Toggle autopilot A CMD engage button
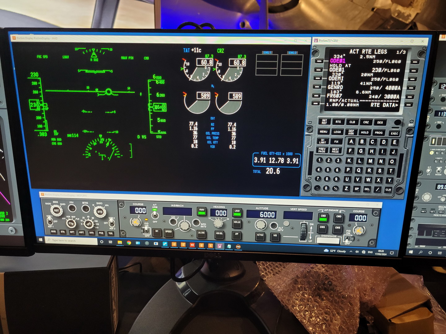 (x=323, y=217)
